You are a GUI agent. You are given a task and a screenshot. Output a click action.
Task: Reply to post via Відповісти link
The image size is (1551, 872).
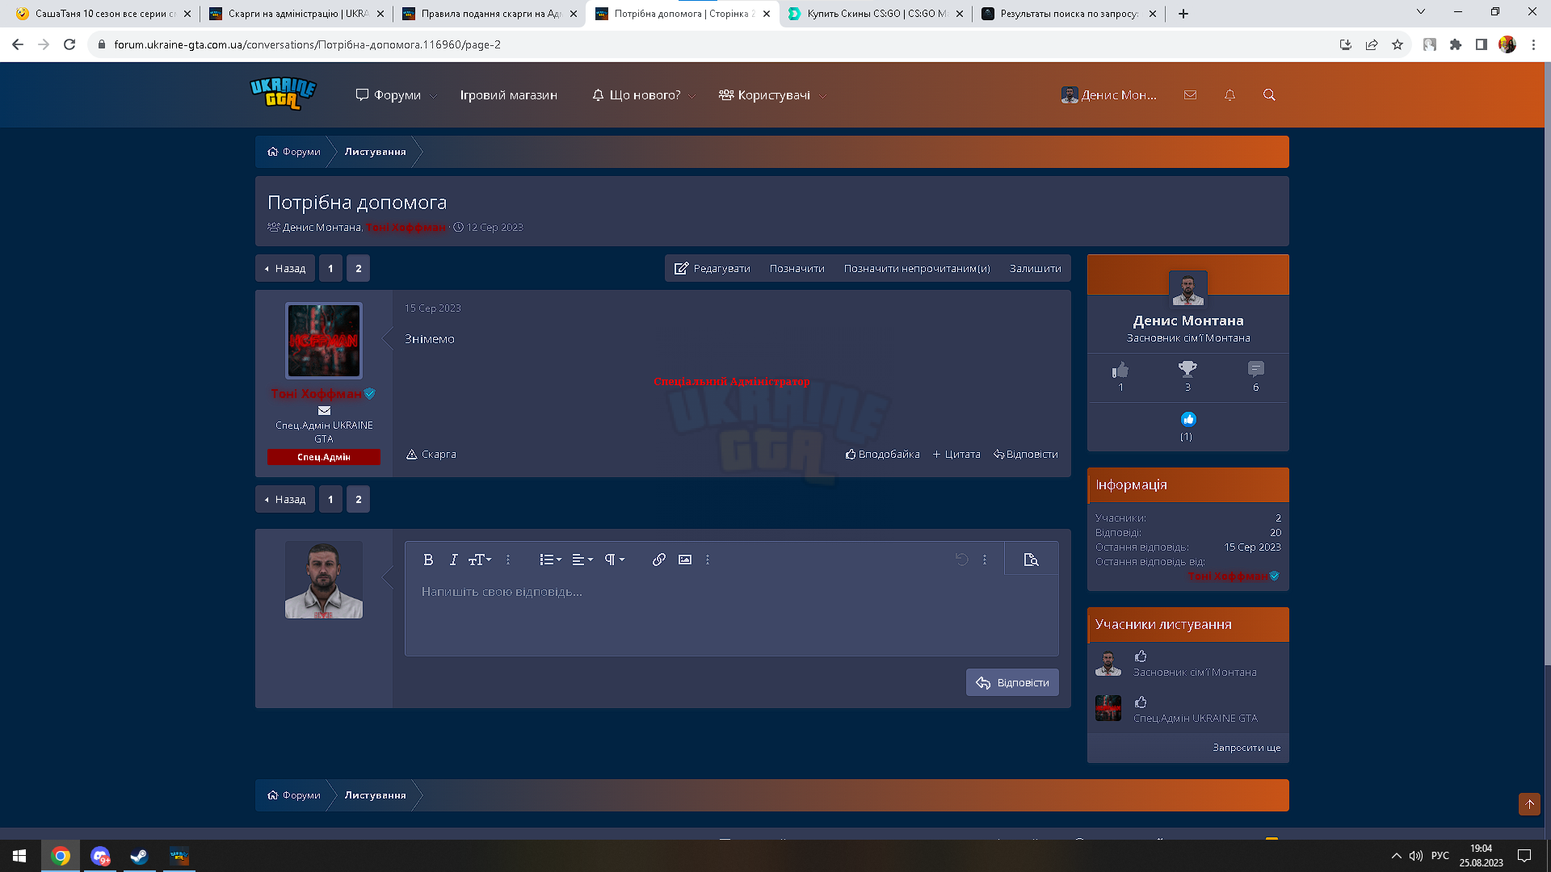click(x=1026, y=455)
